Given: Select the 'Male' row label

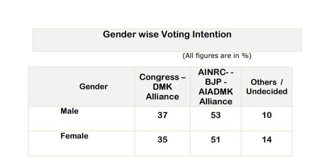Looking at the screenshot, I should coord(69,111).
